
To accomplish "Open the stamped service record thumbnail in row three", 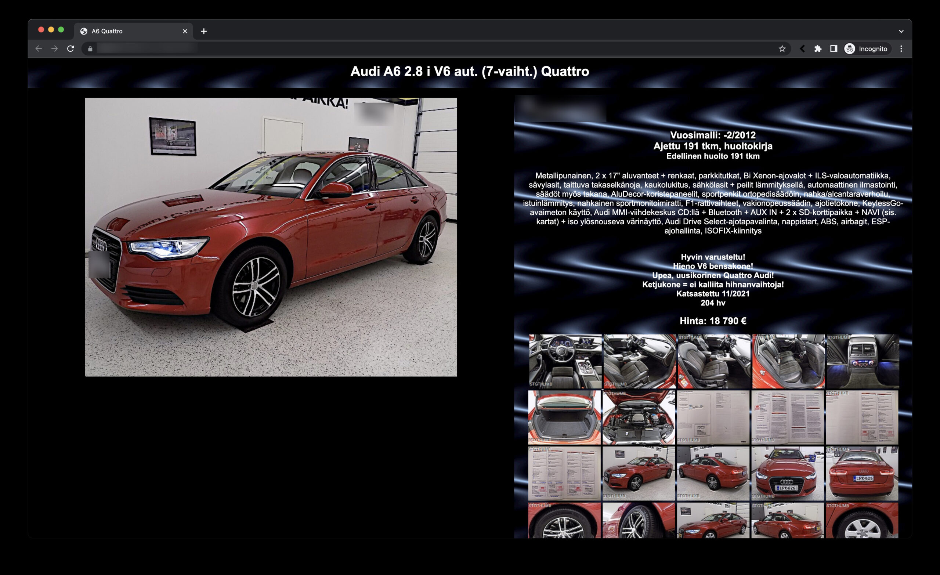I will 564,474.
